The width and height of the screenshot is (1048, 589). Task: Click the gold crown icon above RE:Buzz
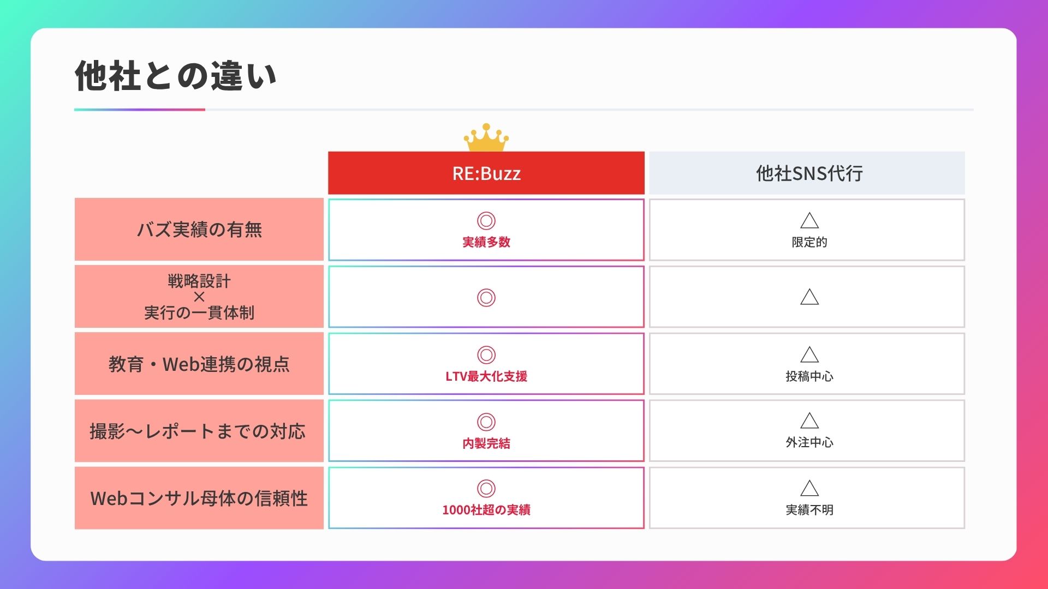486,137
